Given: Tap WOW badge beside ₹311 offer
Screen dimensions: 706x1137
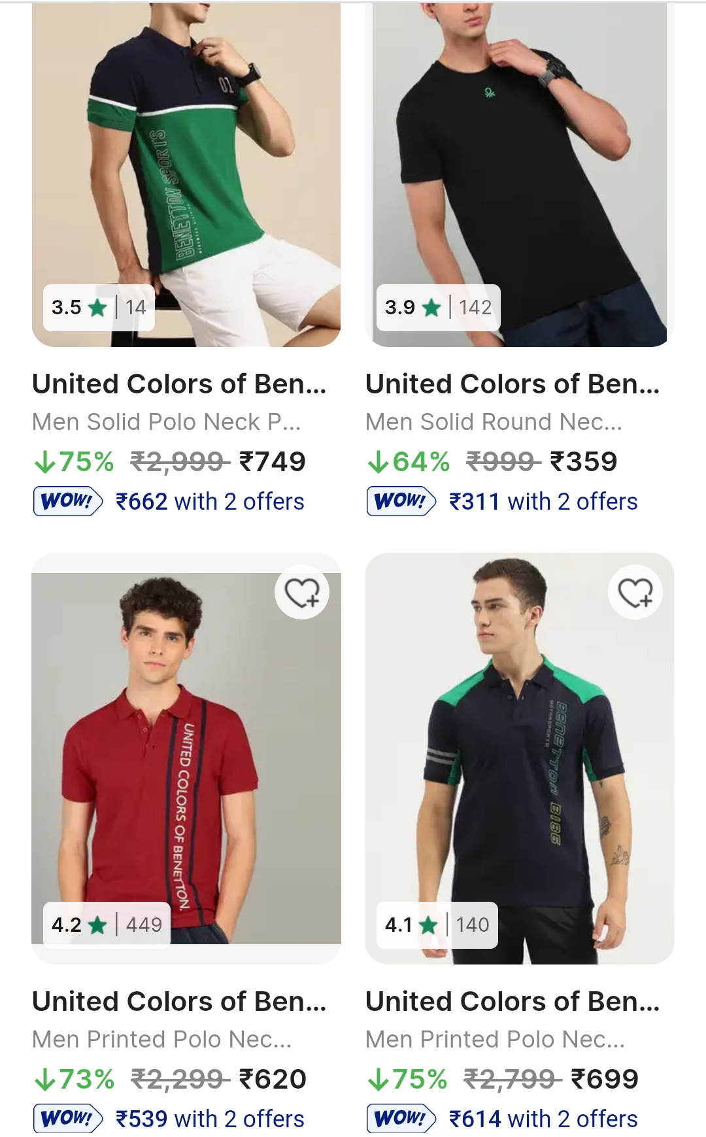Looking at the screenshot, I should (401, 501).
